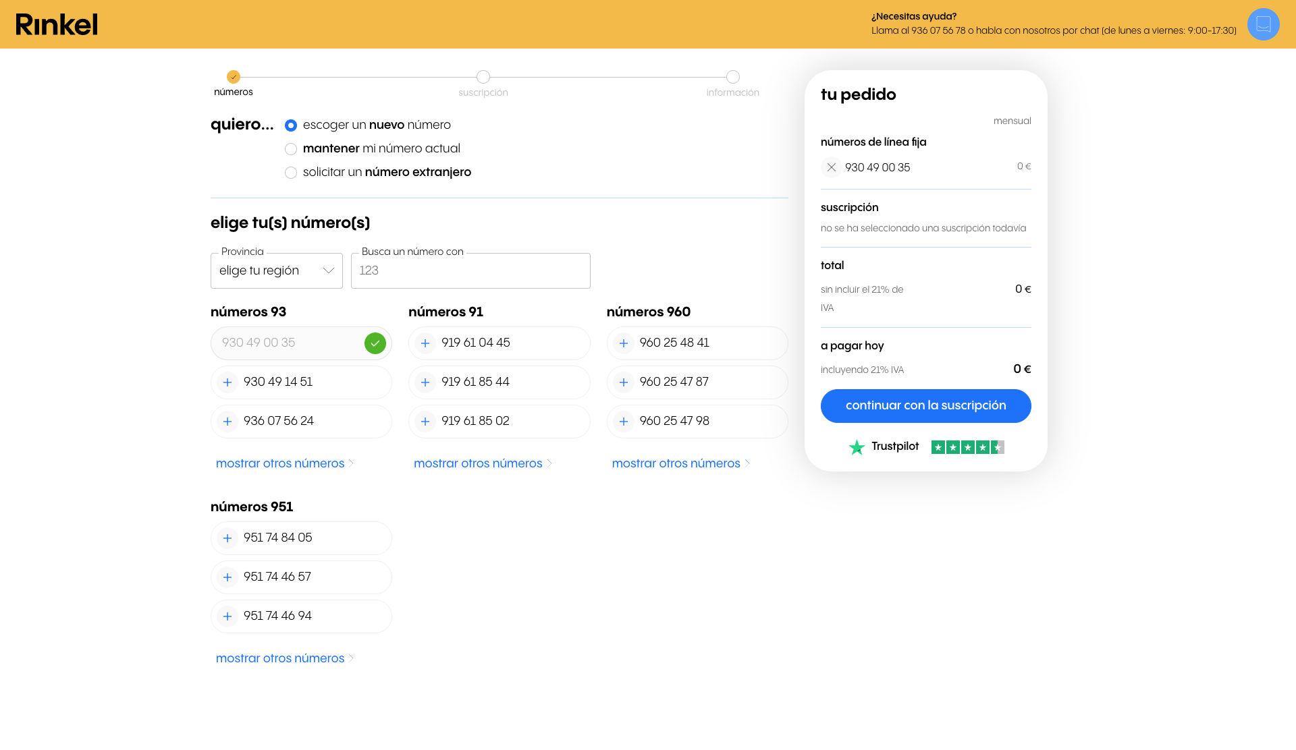Image resolution: width=1296 pixels, height=750 pixels.
Task: Remove 930 49 00 35 from order
Action: (831, 167)
